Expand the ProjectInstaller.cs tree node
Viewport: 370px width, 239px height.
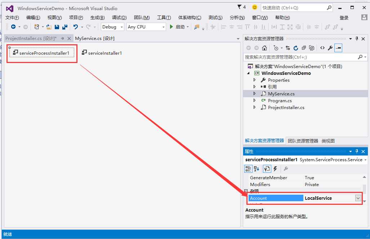pyautogui.click(x=254, y=107)
